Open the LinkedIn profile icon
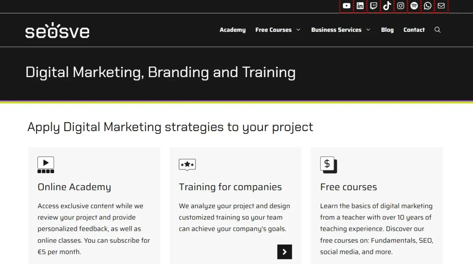 coord(360,6)
